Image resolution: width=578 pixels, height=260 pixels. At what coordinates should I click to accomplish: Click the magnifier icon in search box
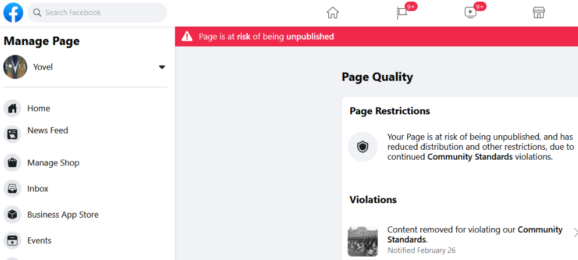point(37,13)
